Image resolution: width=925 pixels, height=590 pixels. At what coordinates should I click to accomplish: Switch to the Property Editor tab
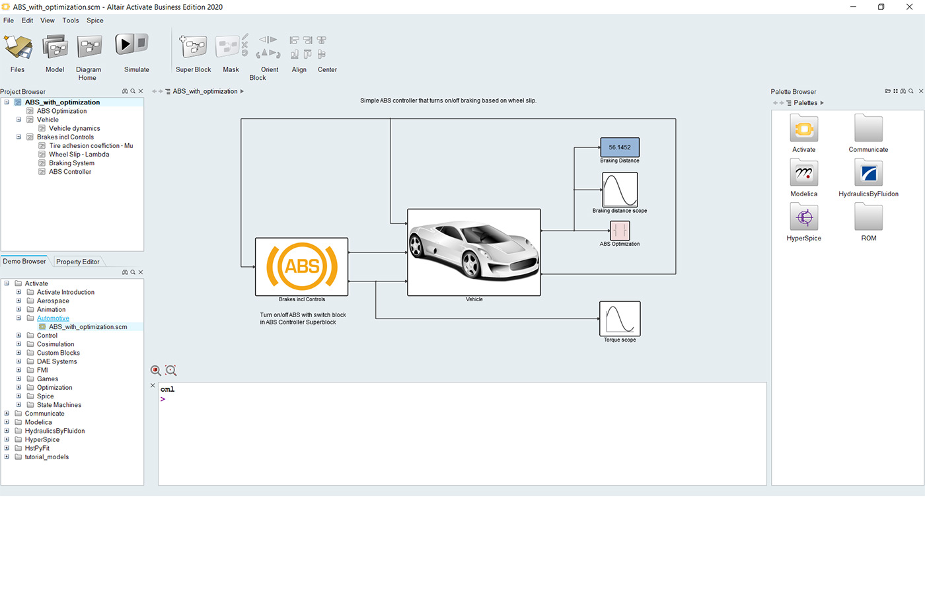(x=78, y=262)
